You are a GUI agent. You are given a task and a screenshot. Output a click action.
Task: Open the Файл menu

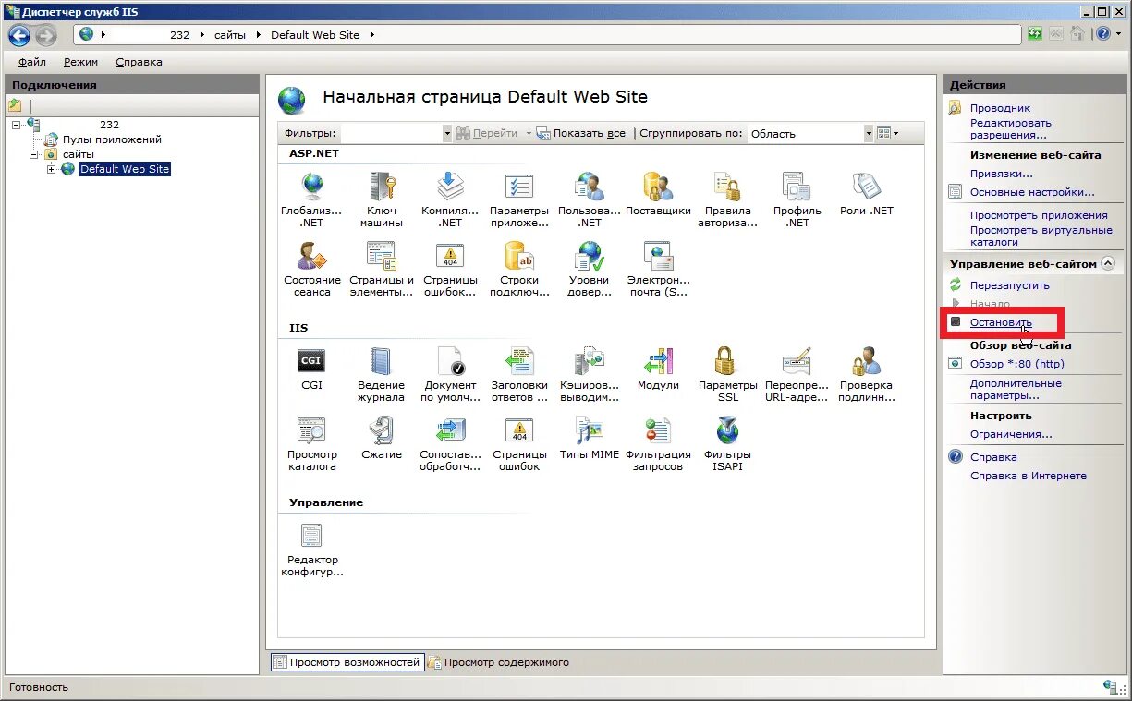[31, 62]
